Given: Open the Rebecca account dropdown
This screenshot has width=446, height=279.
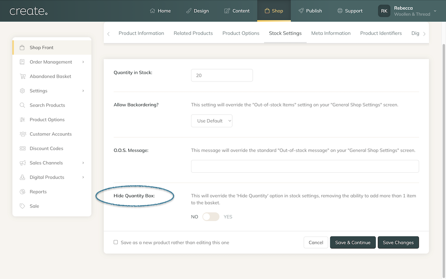Looking at the screenshot, I should pyautogui.click(x=435, y=11).
